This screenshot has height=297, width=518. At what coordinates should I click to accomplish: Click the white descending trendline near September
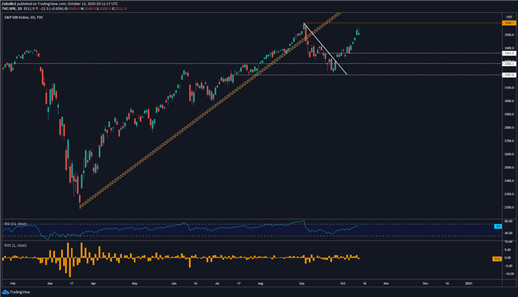click(325, 49)
